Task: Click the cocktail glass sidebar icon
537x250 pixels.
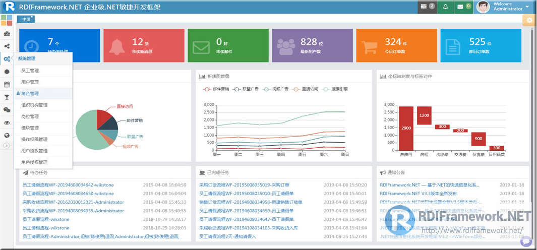Action: point(7,97)
